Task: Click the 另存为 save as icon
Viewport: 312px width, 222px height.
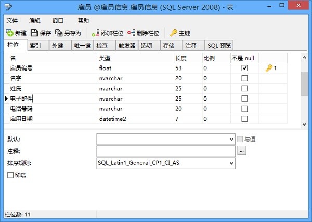Action: (59, 33)
